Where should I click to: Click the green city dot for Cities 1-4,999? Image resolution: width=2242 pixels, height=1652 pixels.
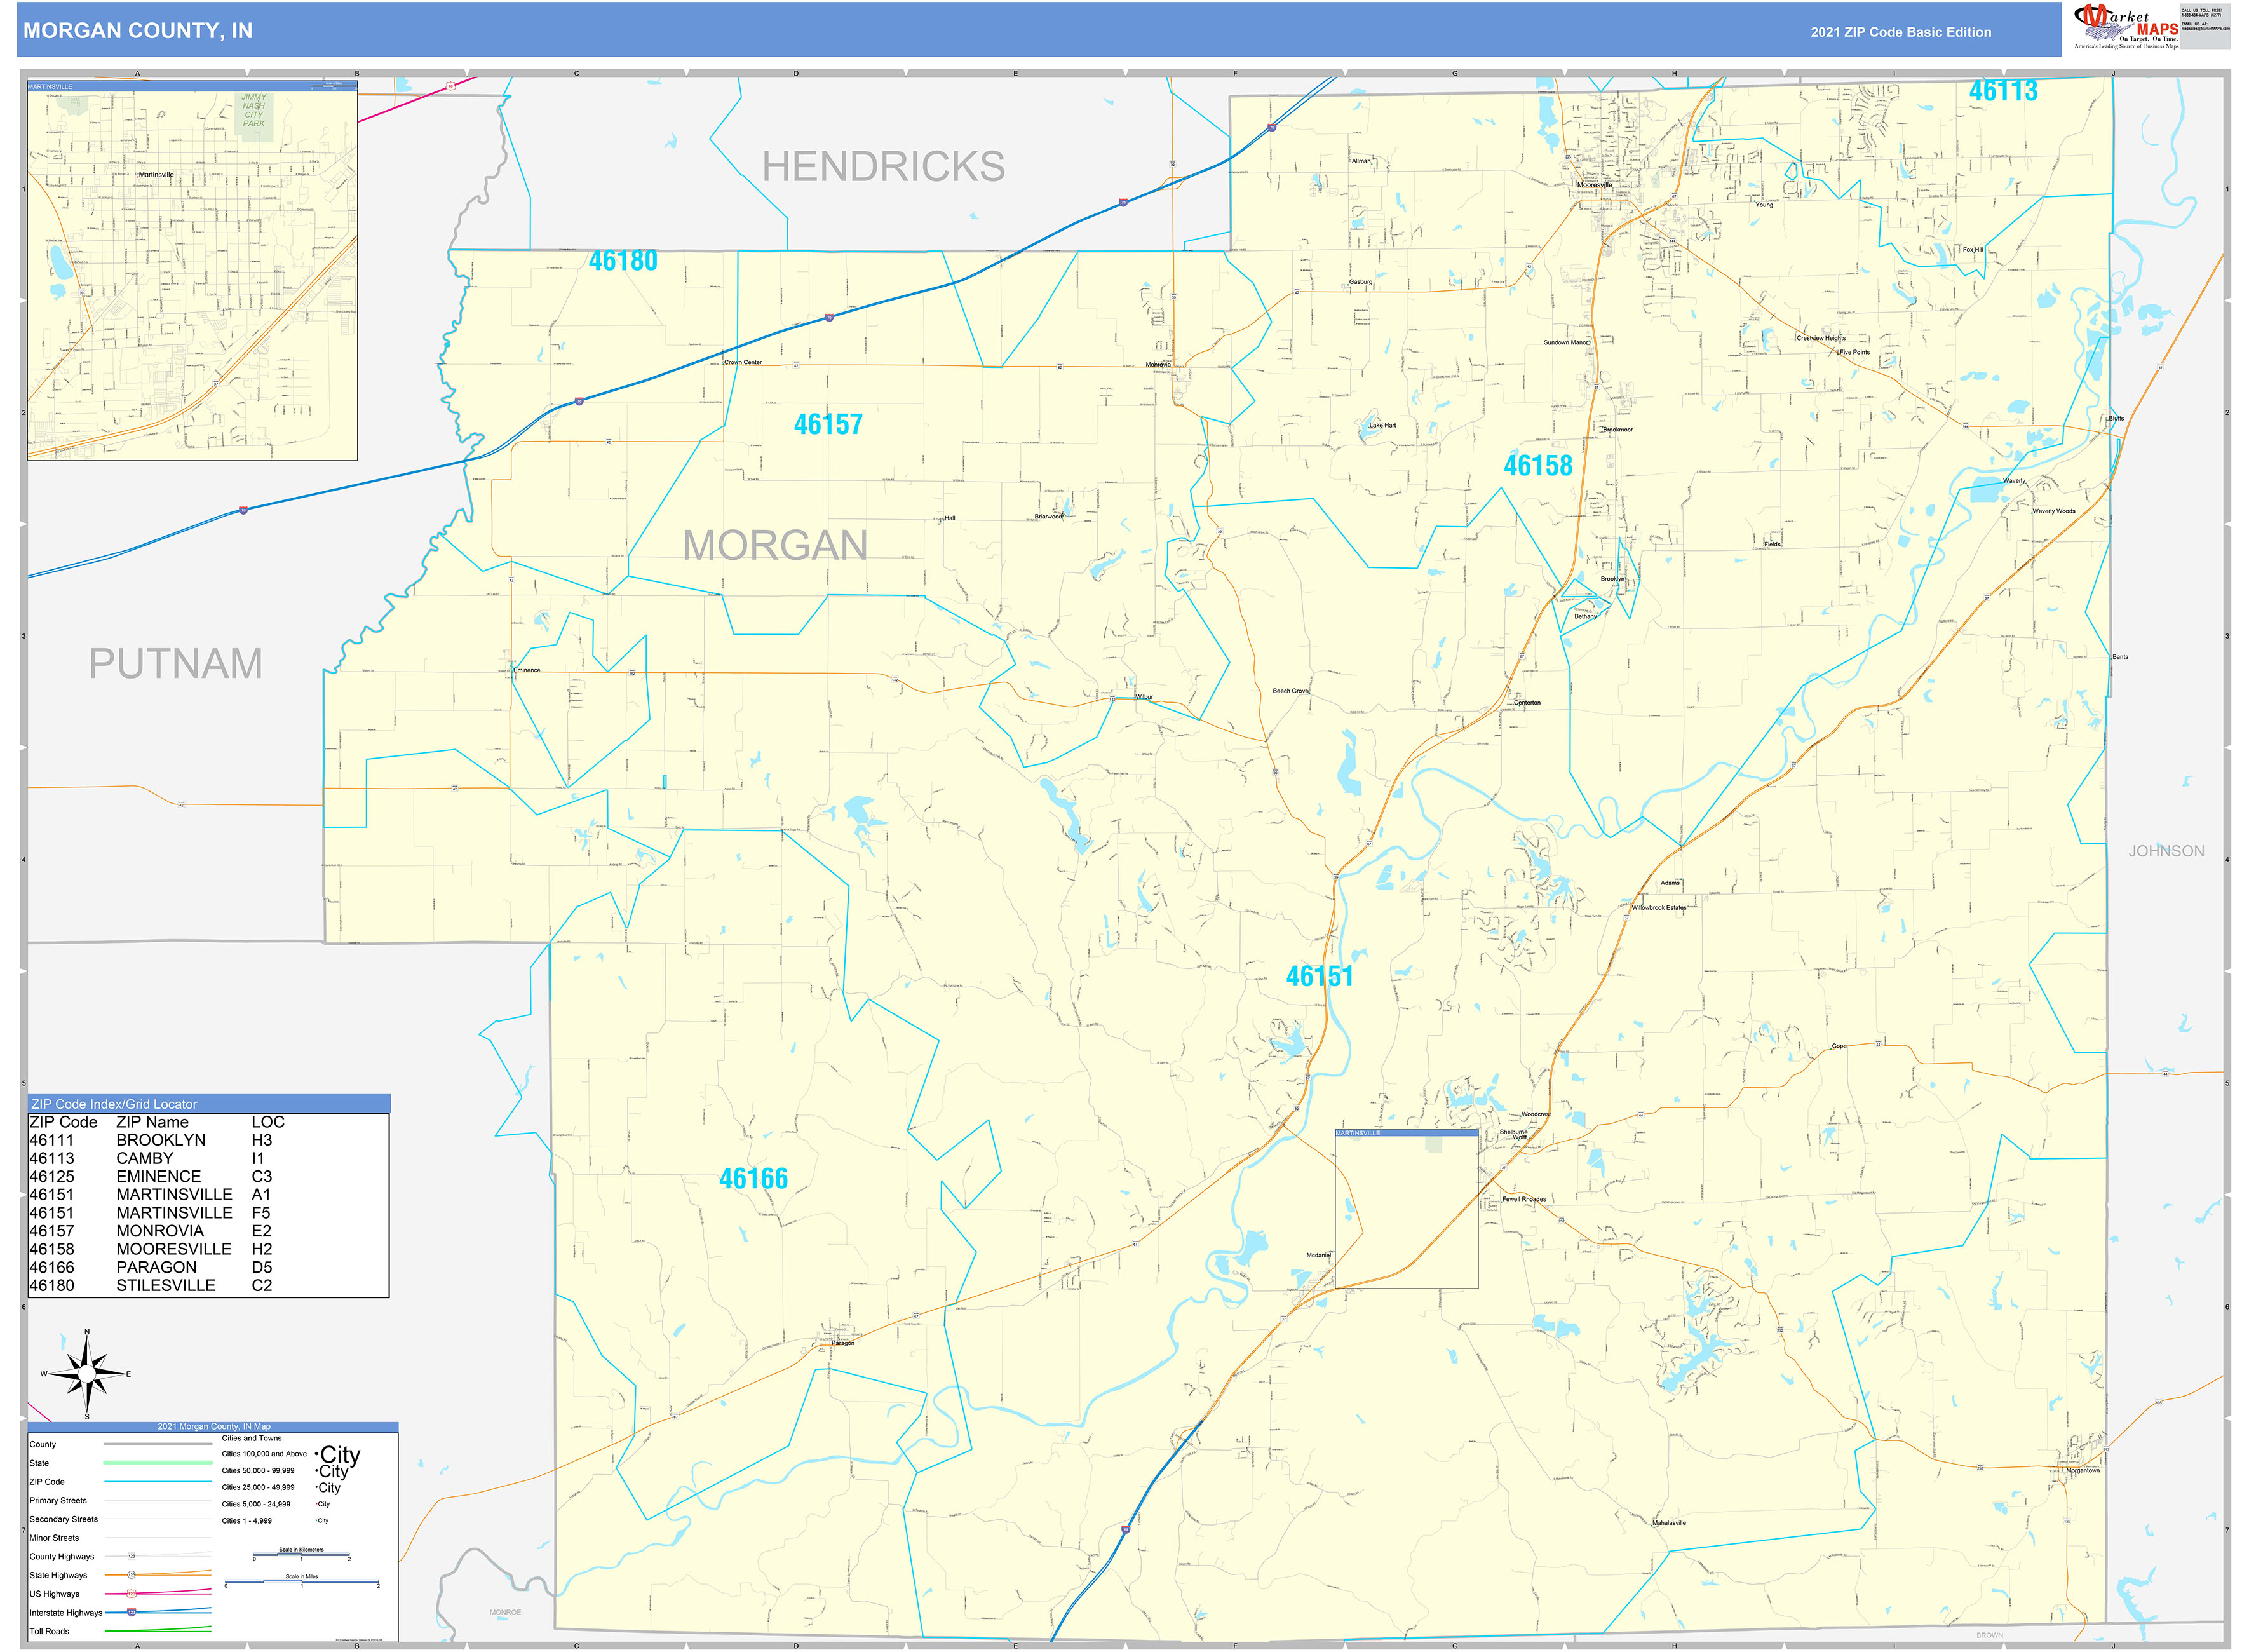pos(317,1521)
